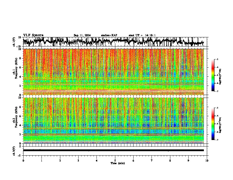
Task: Click inside the ch.1 spectrogram panel
Action: point(114,72)
